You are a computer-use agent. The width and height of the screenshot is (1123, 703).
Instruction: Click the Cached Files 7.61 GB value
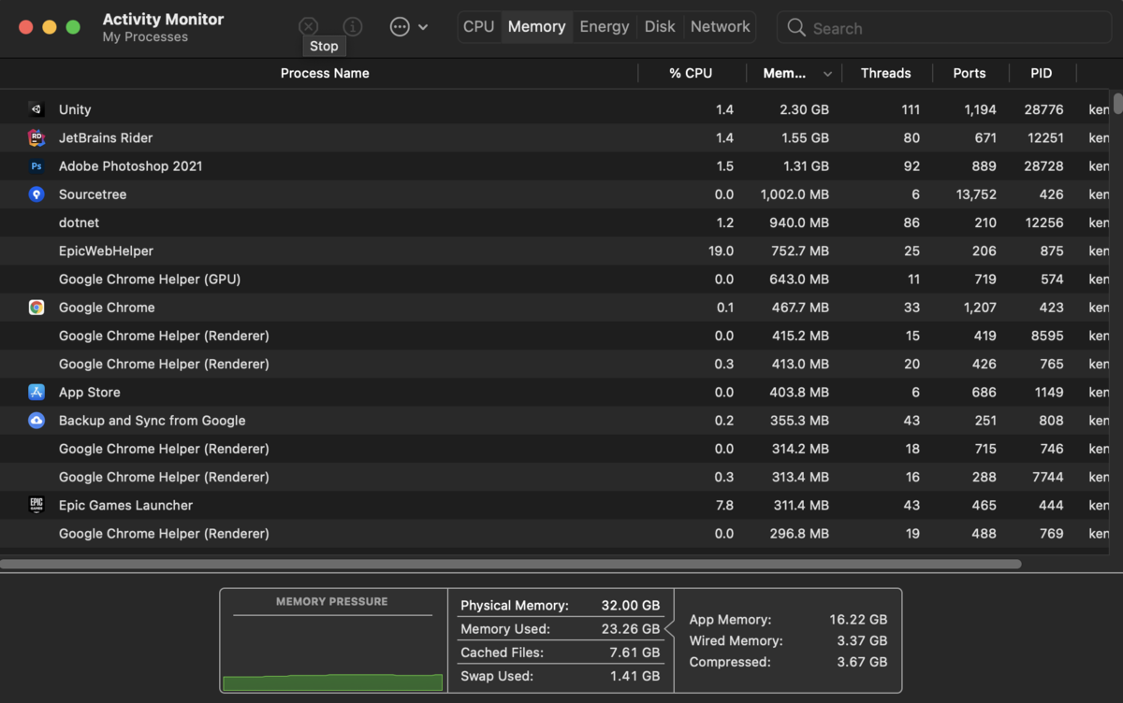point(636,653)
